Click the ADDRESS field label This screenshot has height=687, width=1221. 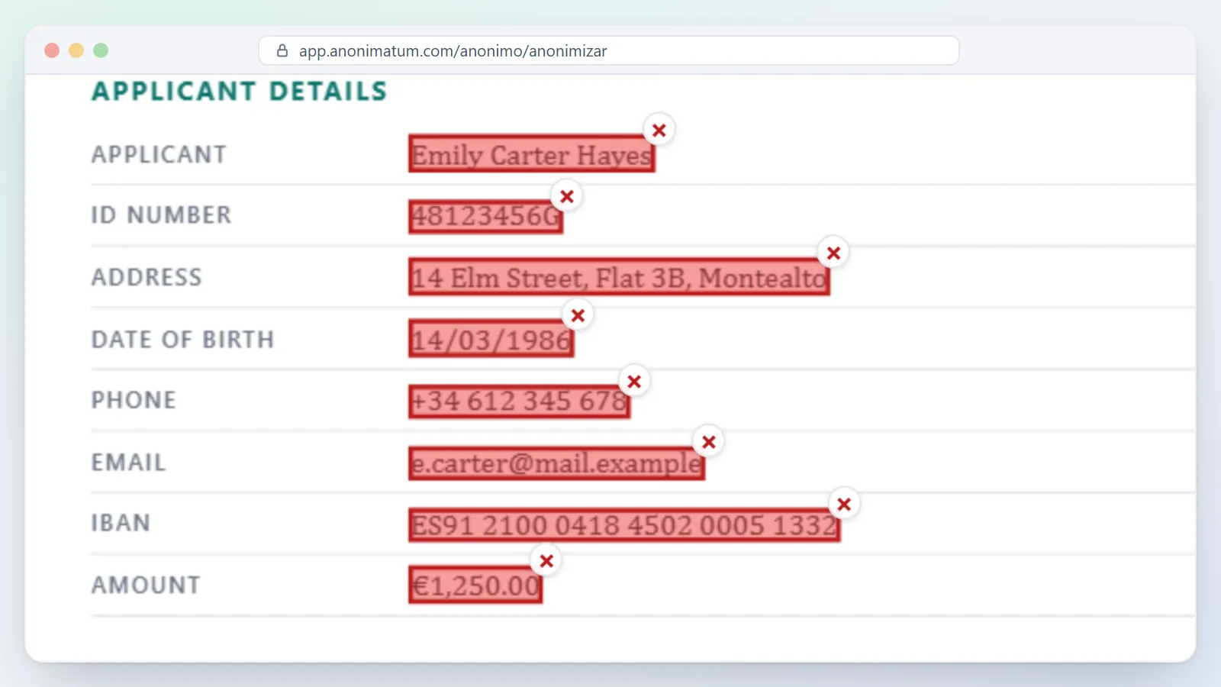coord(147,277)
